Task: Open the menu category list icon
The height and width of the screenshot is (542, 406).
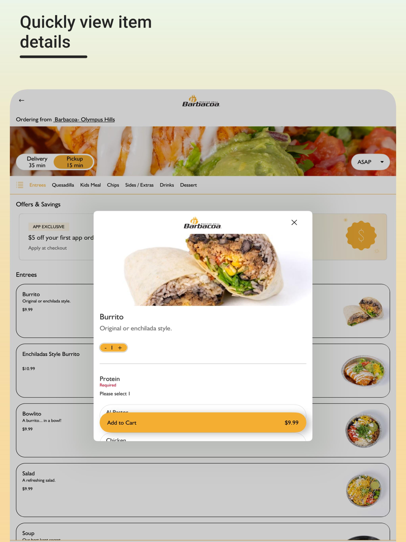Action: (x=19, y=185)
